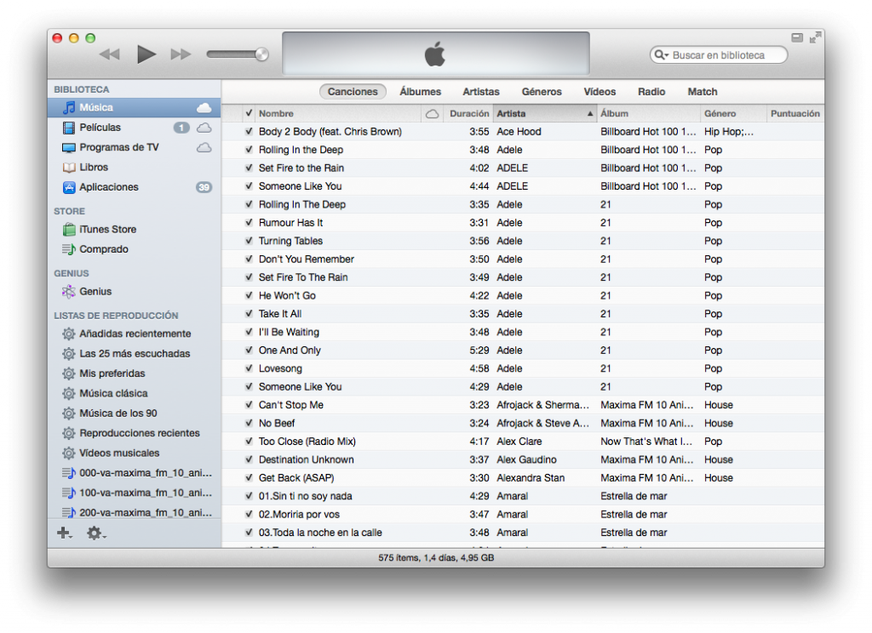Viewport: 872px width, 633px height.
Task: Sort by Álbum column header
Action: [648, 114]
